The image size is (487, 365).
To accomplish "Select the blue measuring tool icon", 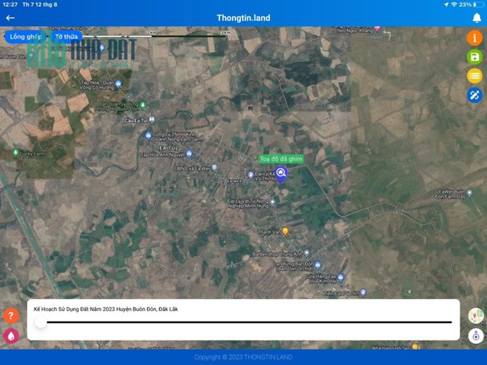I will click(x=474, y=95).
